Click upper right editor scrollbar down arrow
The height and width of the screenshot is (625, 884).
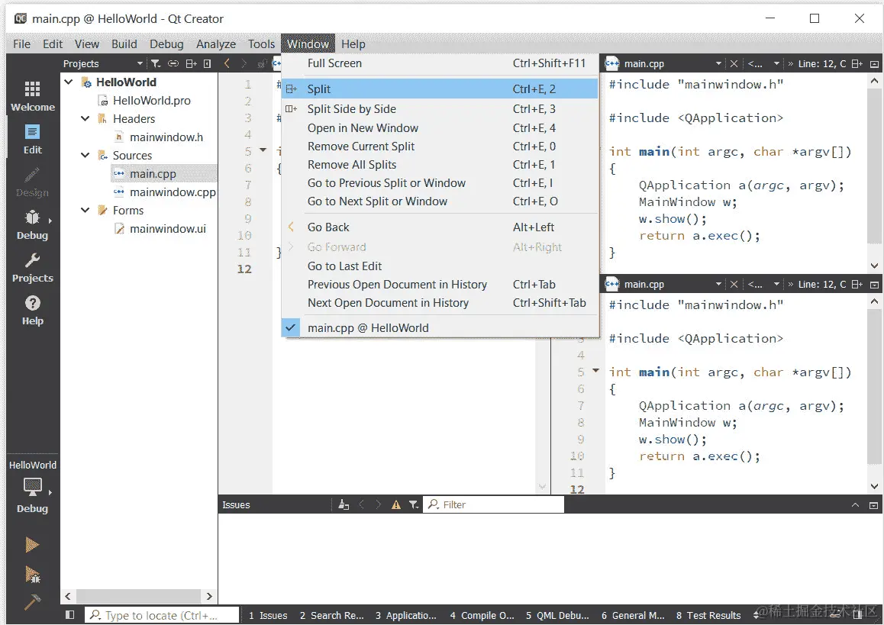[x=874, y=265]
